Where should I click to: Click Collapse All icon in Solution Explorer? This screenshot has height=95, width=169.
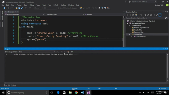148,15
